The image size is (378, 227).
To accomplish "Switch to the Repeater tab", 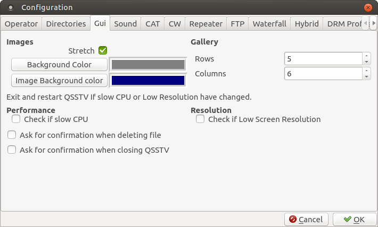I will tap(206, 24).
